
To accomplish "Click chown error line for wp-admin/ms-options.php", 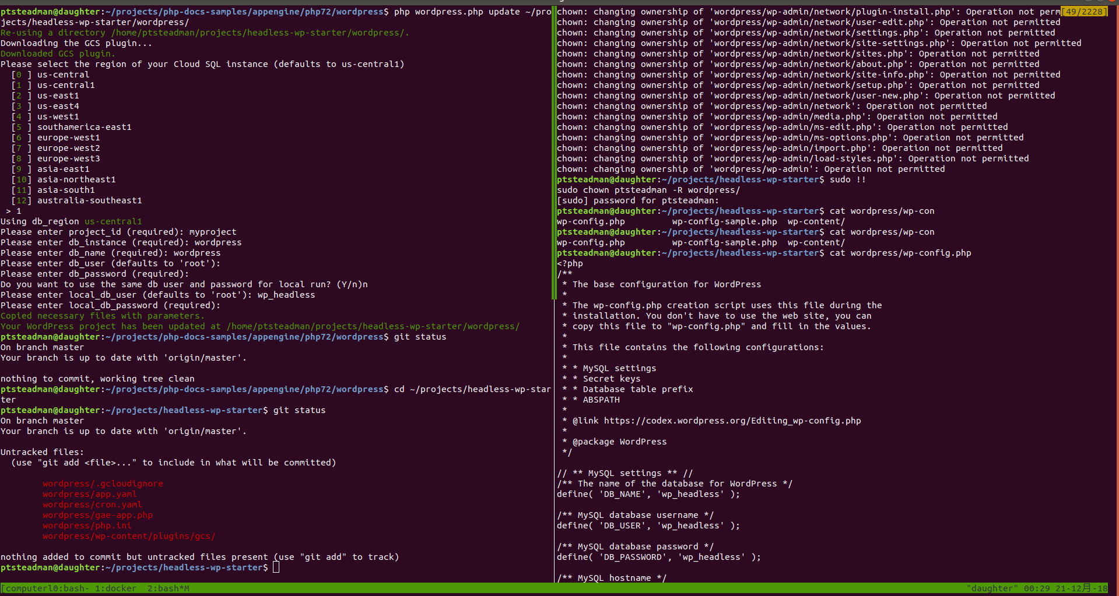I will coord(790,137).
